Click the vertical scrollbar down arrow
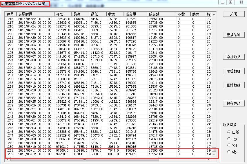 pos(214,154)
